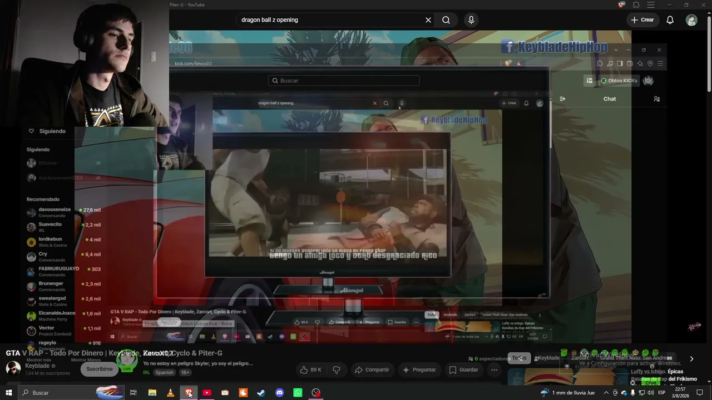
Task: Open the YouTube account avatar menu
Action: pos(691,20)
